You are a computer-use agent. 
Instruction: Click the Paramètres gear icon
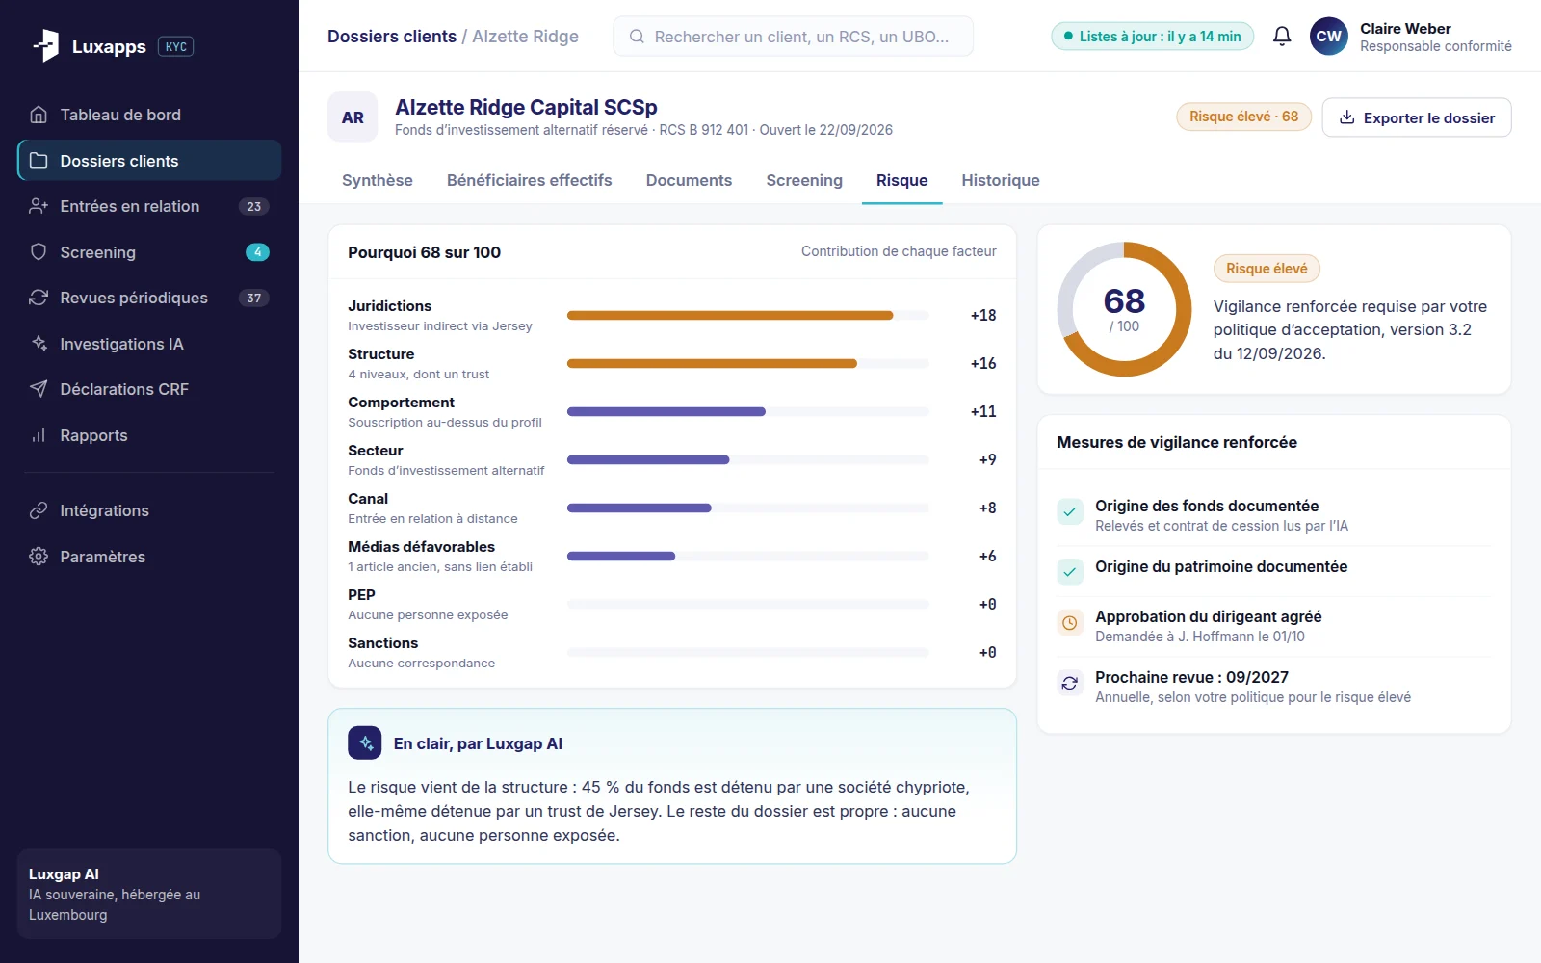[39, 557]
